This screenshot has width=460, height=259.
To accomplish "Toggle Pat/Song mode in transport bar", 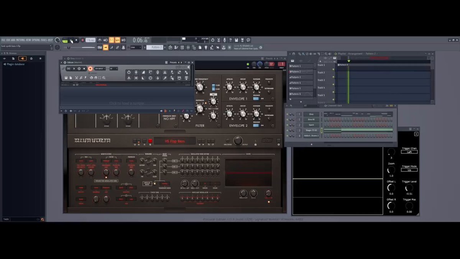I will tap(65, 40).
